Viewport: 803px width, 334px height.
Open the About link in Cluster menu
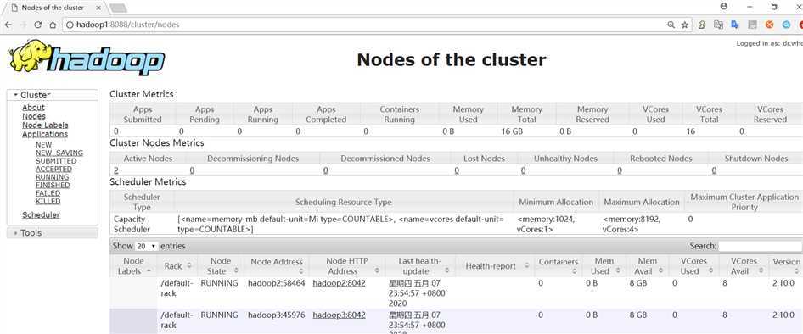coord(33,108)
